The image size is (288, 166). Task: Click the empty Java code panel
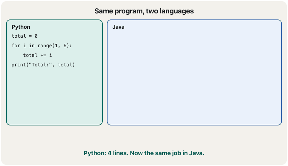point(194,72)
